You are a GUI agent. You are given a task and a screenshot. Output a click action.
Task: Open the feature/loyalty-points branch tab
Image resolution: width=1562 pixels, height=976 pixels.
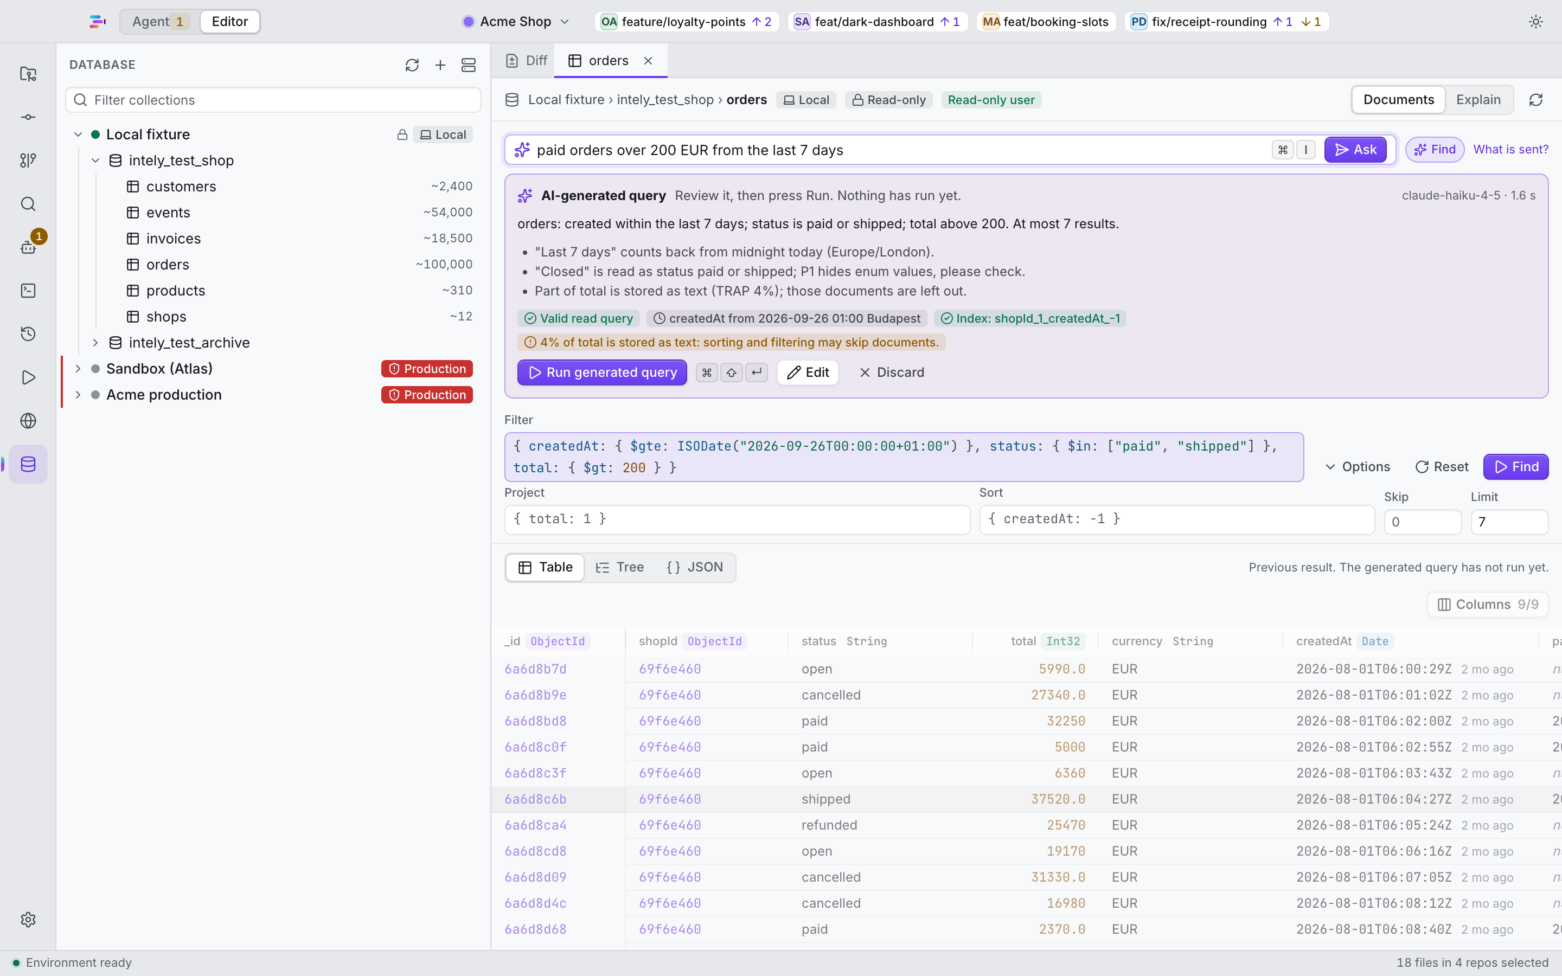coord(687,22)
